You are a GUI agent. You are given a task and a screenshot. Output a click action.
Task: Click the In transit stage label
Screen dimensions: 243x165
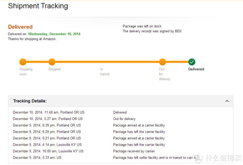[x=105, y=72]
